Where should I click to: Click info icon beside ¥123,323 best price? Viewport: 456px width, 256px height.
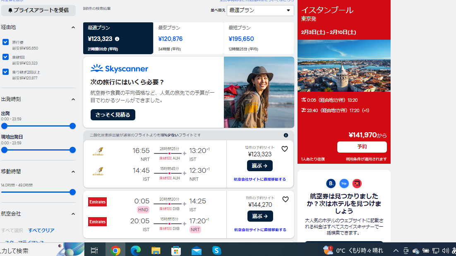pyautogui.click(x=117, y=39)
